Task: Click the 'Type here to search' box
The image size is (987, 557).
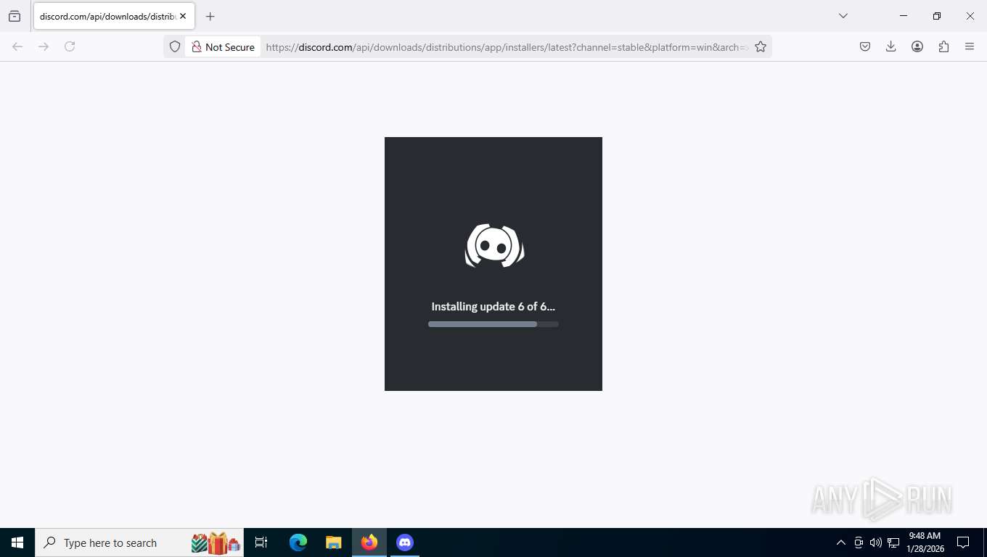Action: click(x=139, y=542)
